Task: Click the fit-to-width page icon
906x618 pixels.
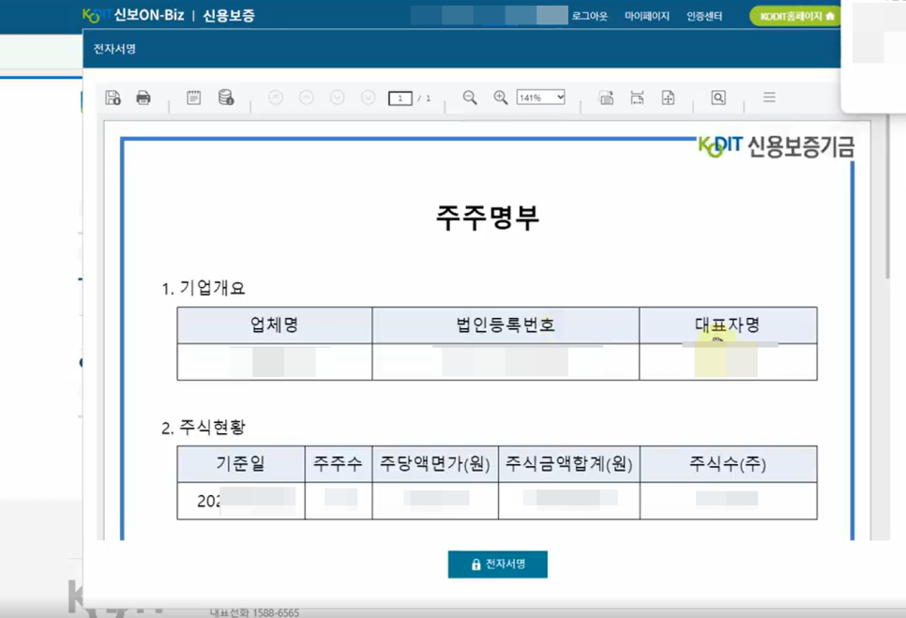Action: [x=637, y=98]
